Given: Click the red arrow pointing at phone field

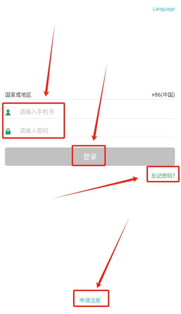Looking at the screenshot, I should [x=50, y=60].
